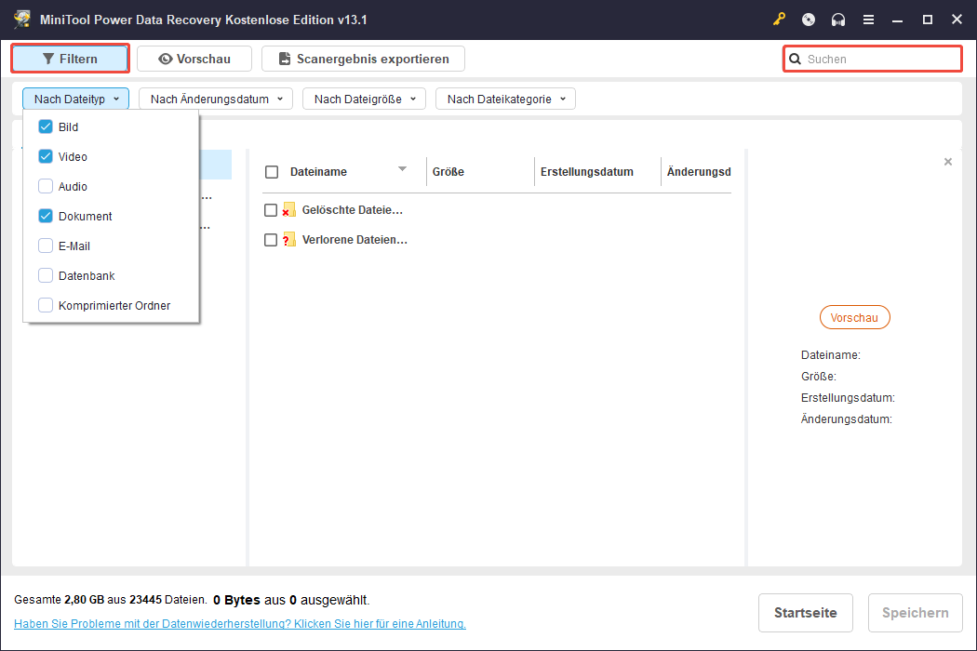This screenshot has width=977, height=651.
Task: Click the Scanergebnis exportieren button
Action: (x=363, y=59)
